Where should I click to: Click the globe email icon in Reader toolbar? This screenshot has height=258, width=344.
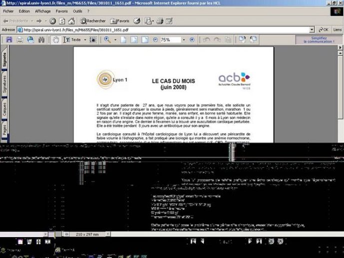click(x=30, y=40)
